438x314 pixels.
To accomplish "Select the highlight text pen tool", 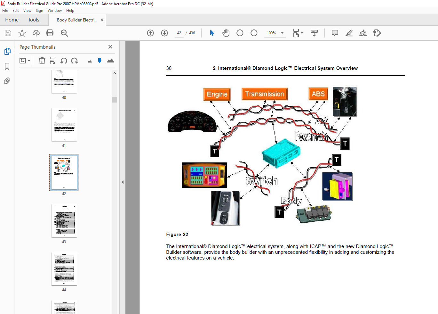I will tap(349, 33).
